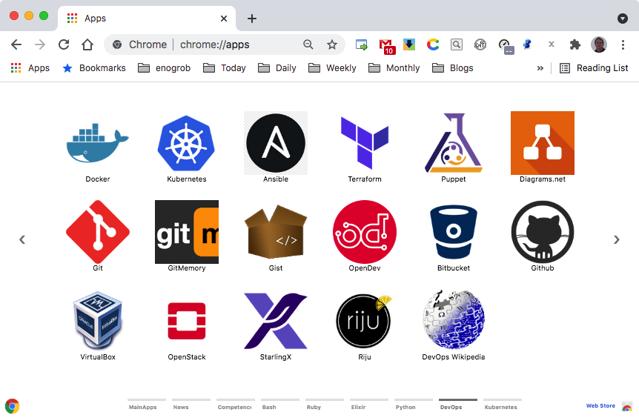Open the Extensions puzzle menu
This screenshot has height=418, width=639.
point(575,44)
